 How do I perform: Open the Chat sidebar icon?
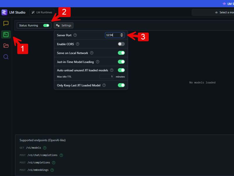[6, 23]
